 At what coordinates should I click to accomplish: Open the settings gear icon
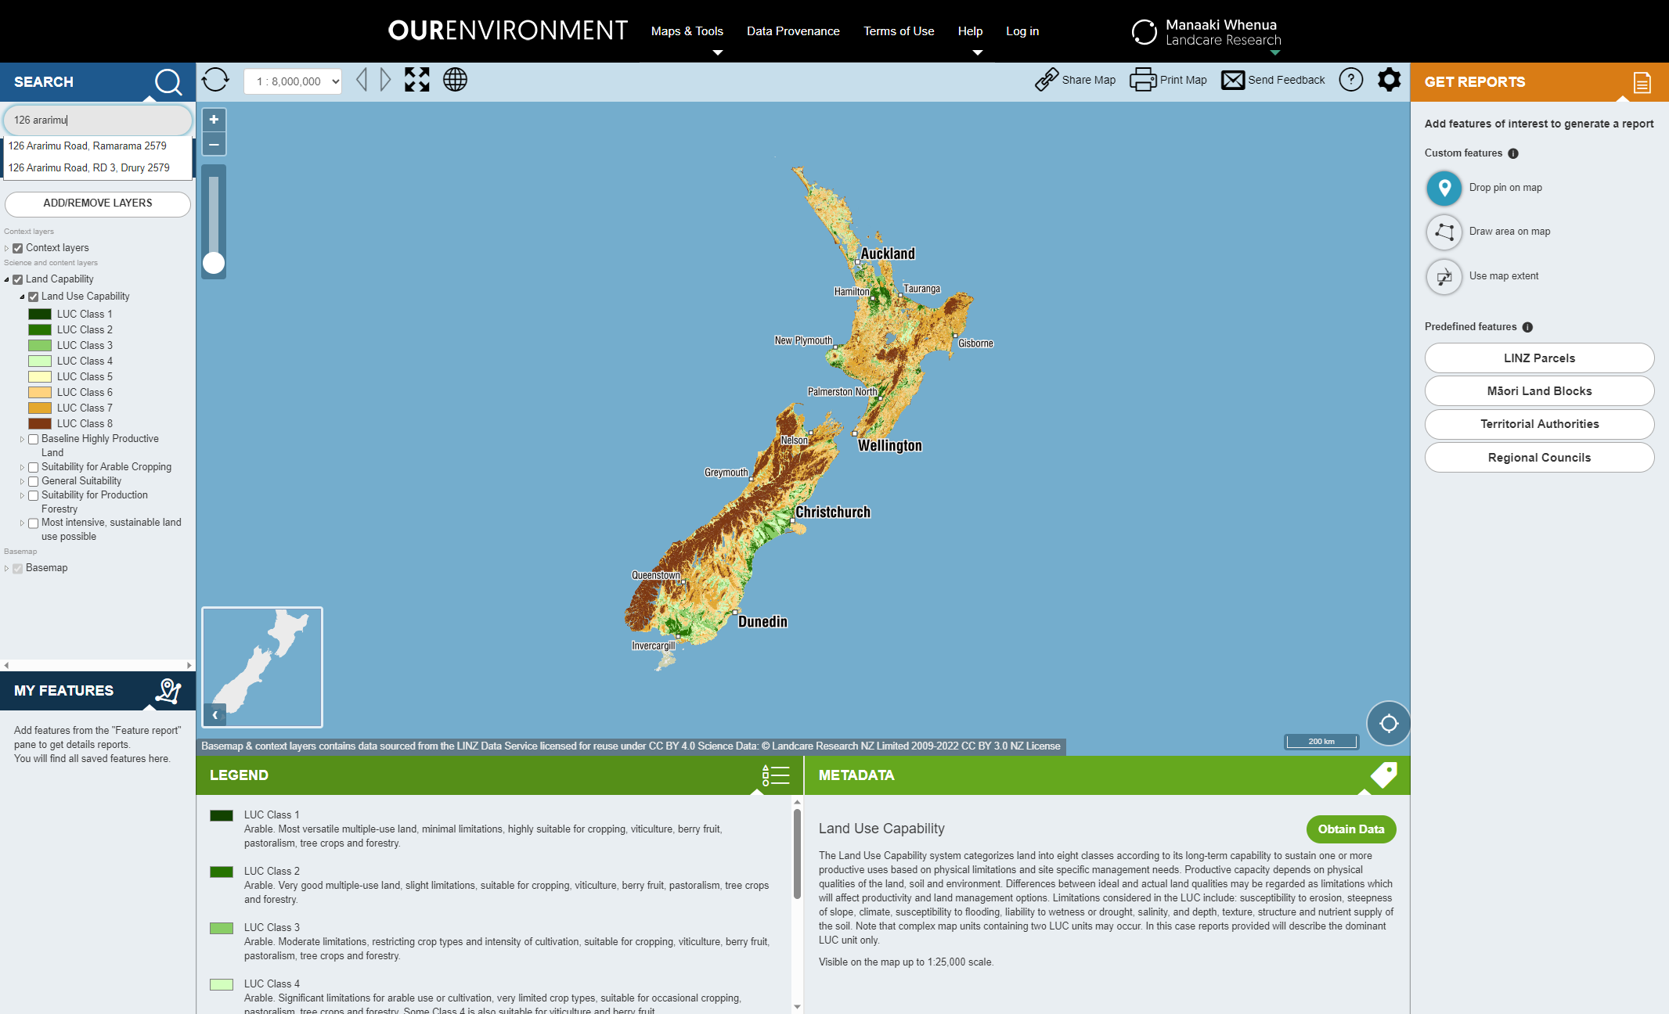pos(1390,80)
